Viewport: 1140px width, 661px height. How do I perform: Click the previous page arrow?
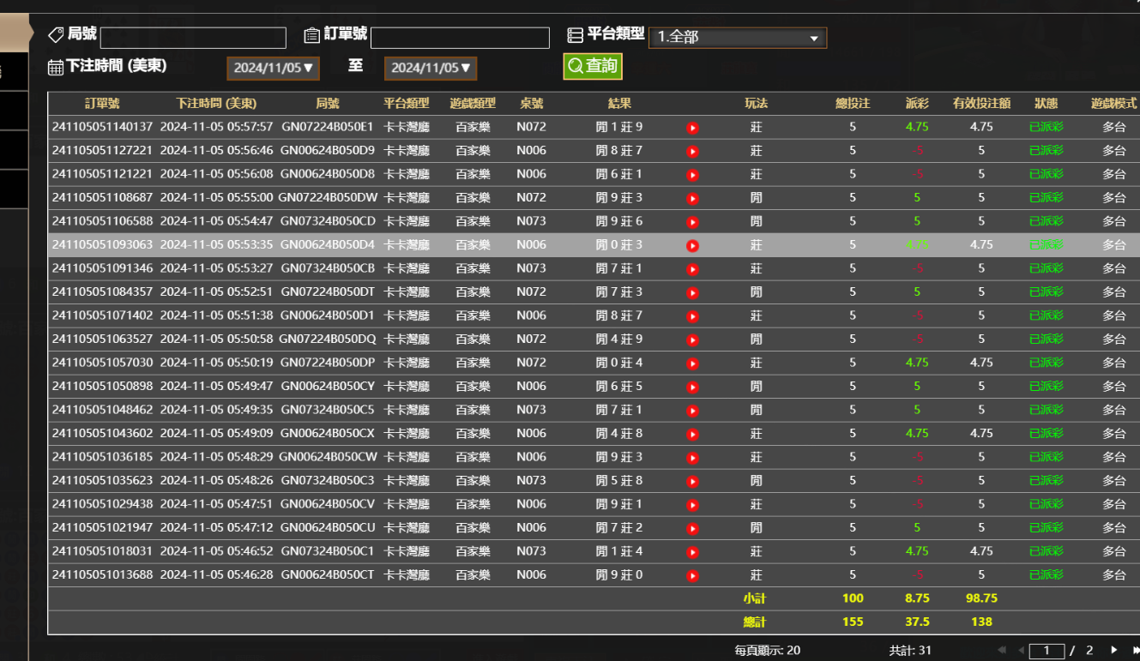pyautogui.click(x=1020, y=651)
